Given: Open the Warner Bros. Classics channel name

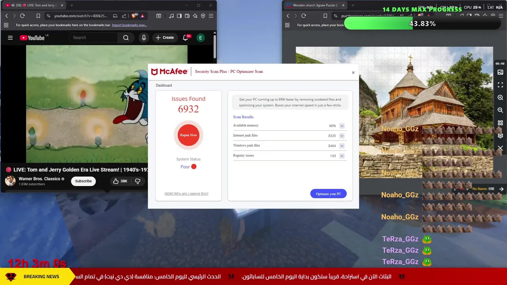Looking at the screenshot, I should point(39,179).
